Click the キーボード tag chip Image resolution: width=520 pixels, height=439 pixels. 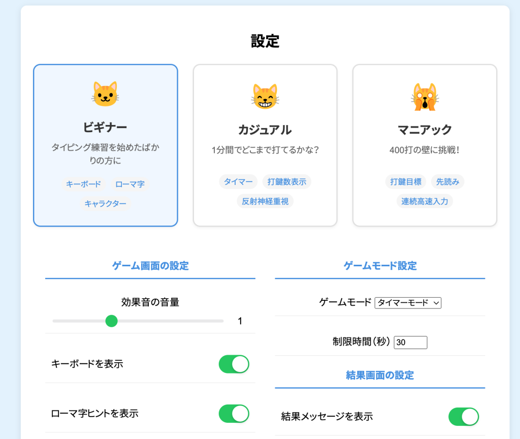click(x=83, y=184)
